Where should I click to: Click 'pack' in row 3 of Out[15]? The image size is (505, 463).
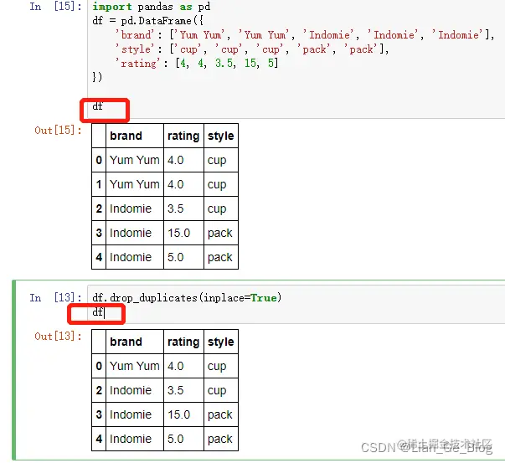(220, 234)
